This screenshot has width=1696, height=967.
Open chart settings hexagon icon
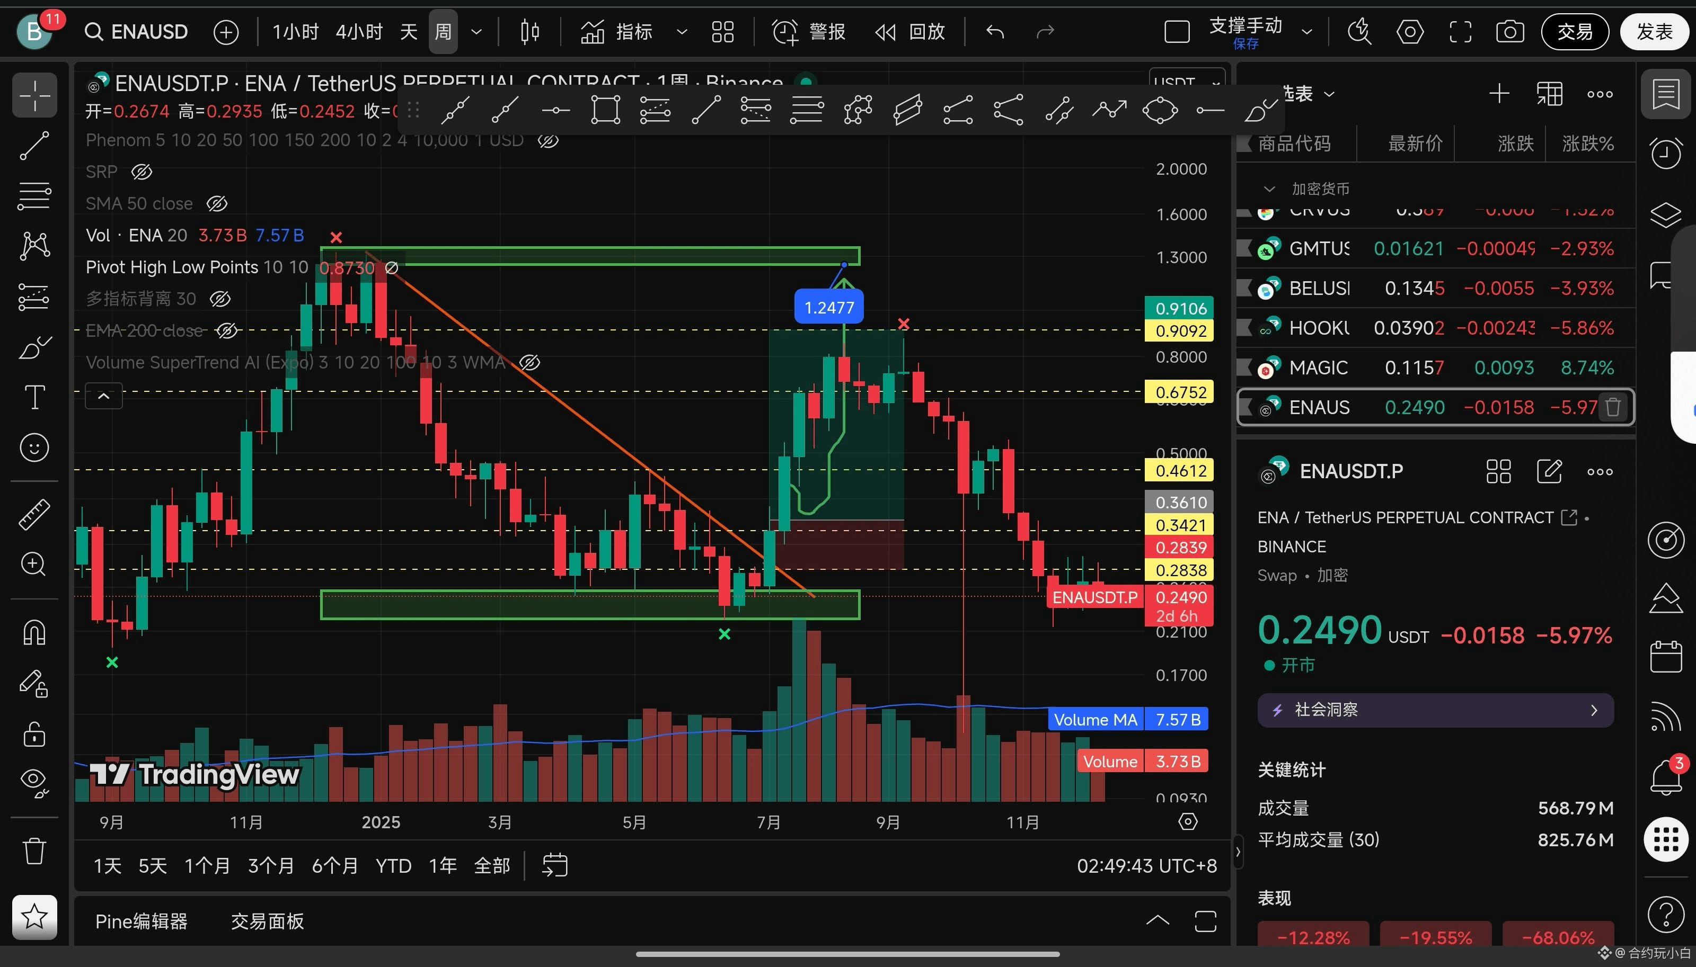pos(1410,31)
